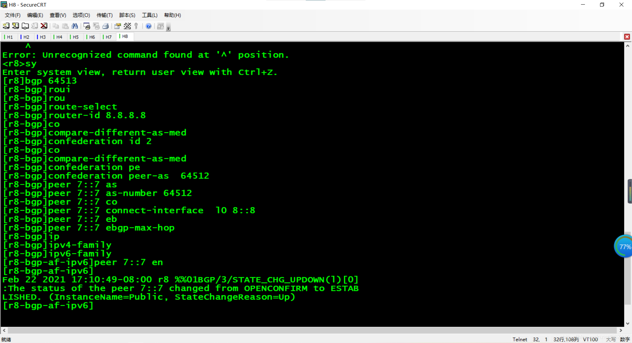The width and height of the screenshot is (632, 343).
Task: Click the 'confederation id 2' line
Action: (x=77, y=142)
